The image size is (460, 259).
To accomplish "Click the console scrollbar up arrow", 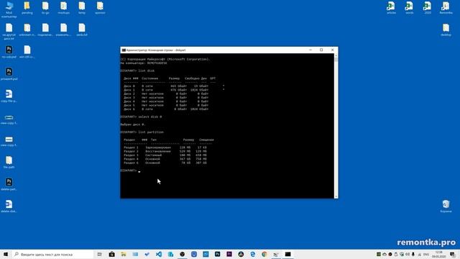I will 336,55.
